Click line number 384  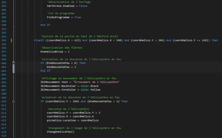point(4,2)
